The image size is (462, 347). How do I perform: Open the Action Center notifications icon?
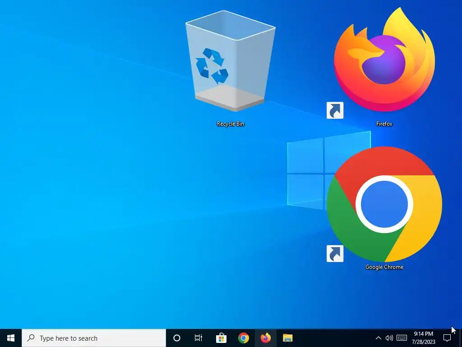(x=447, y=338)
